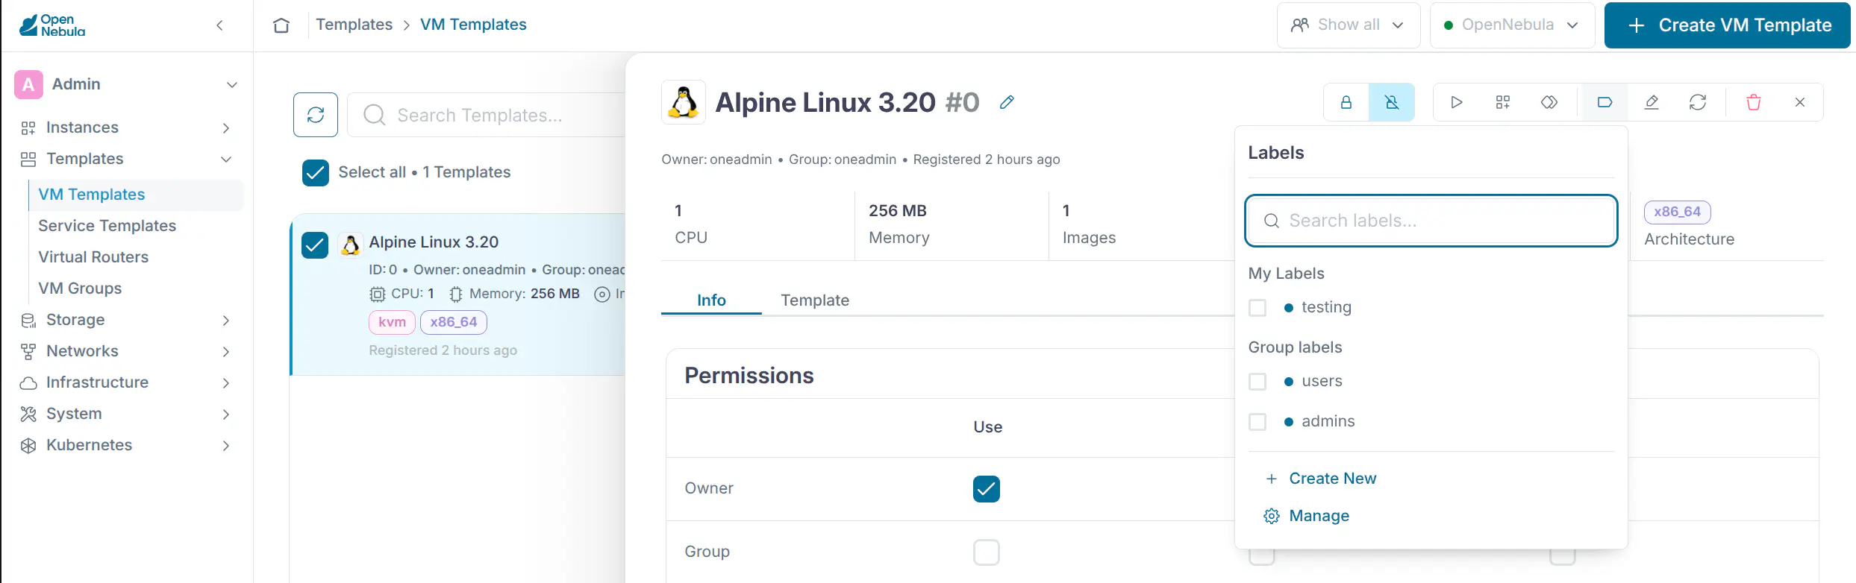The width and height of the screenshot is (1856, 583).
Task: Check the testing label checkbox
Action: 1257,307
